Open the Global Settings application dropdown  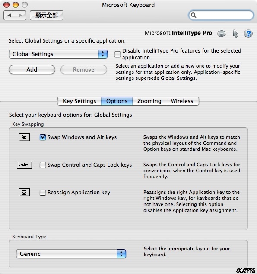[58, 54]
